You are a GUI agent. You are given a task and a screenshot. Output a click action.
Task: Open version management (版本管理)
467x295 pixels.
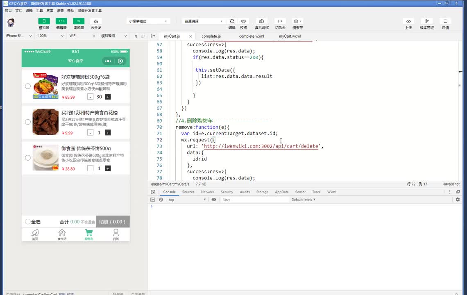426,21
